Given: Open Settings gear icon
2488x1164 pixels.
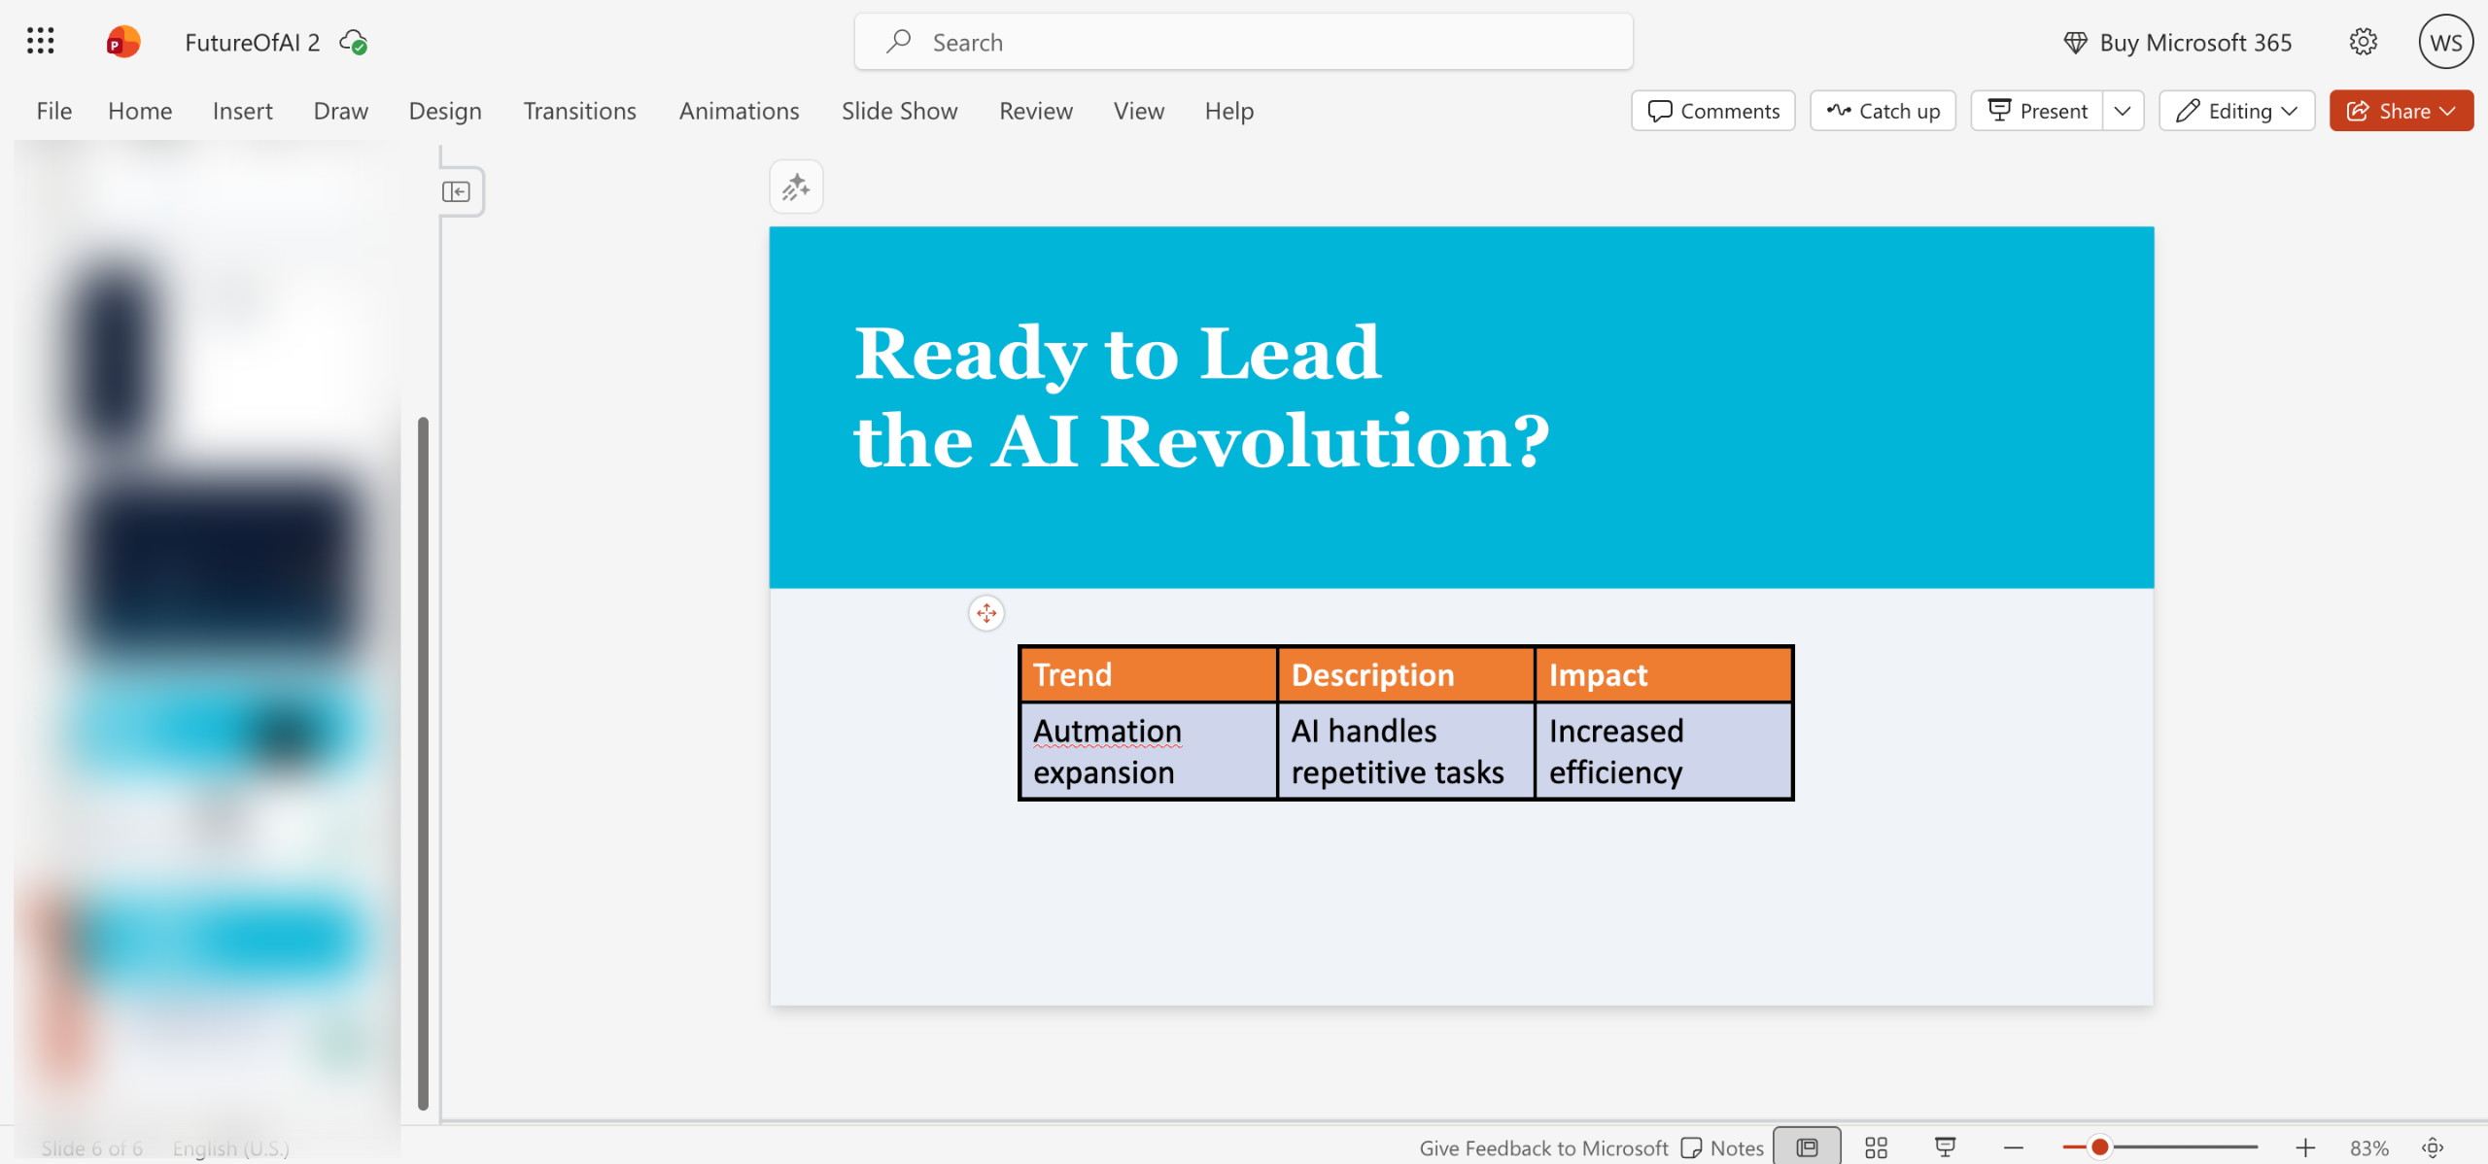Looking at the screenshot, I should coord(2363,42).
